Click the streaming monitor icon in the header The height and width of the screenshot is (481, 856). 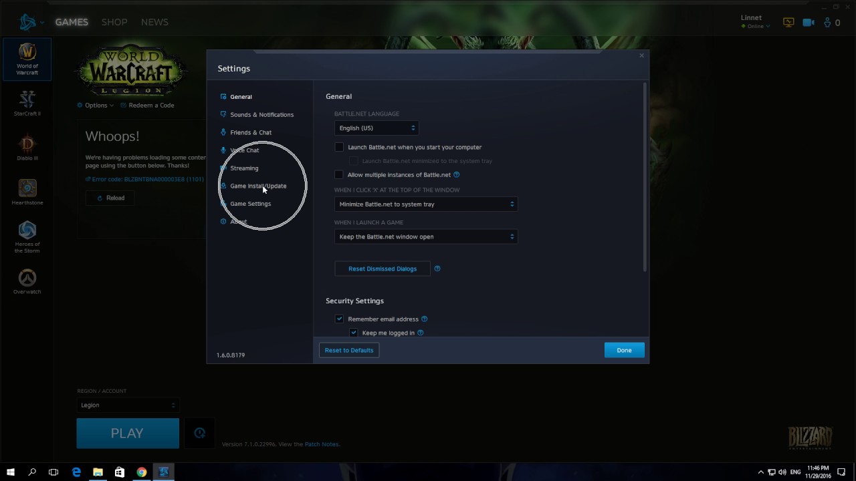click(x=788, y=22)
